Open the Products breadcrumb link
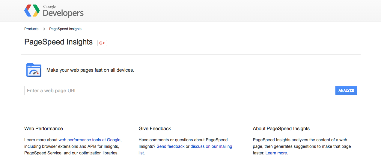Image resolution: width=381 pixels, height=158 pixels. click(31, 29)
